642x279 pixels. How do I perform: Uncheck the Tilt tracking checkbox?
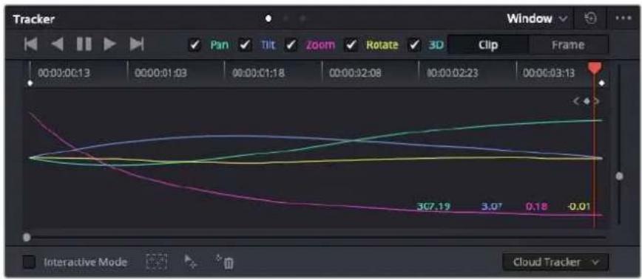(x=246, y=45)
